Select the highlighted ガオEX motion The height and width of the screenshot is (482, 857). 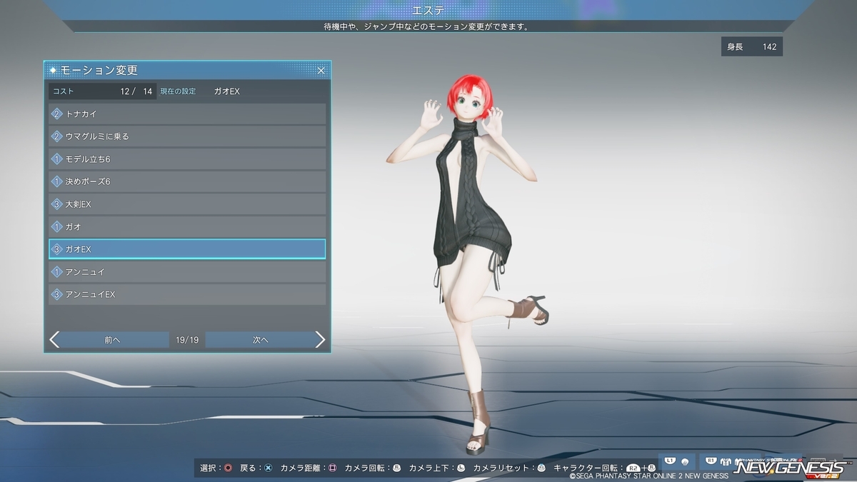[x=187, y=249]
